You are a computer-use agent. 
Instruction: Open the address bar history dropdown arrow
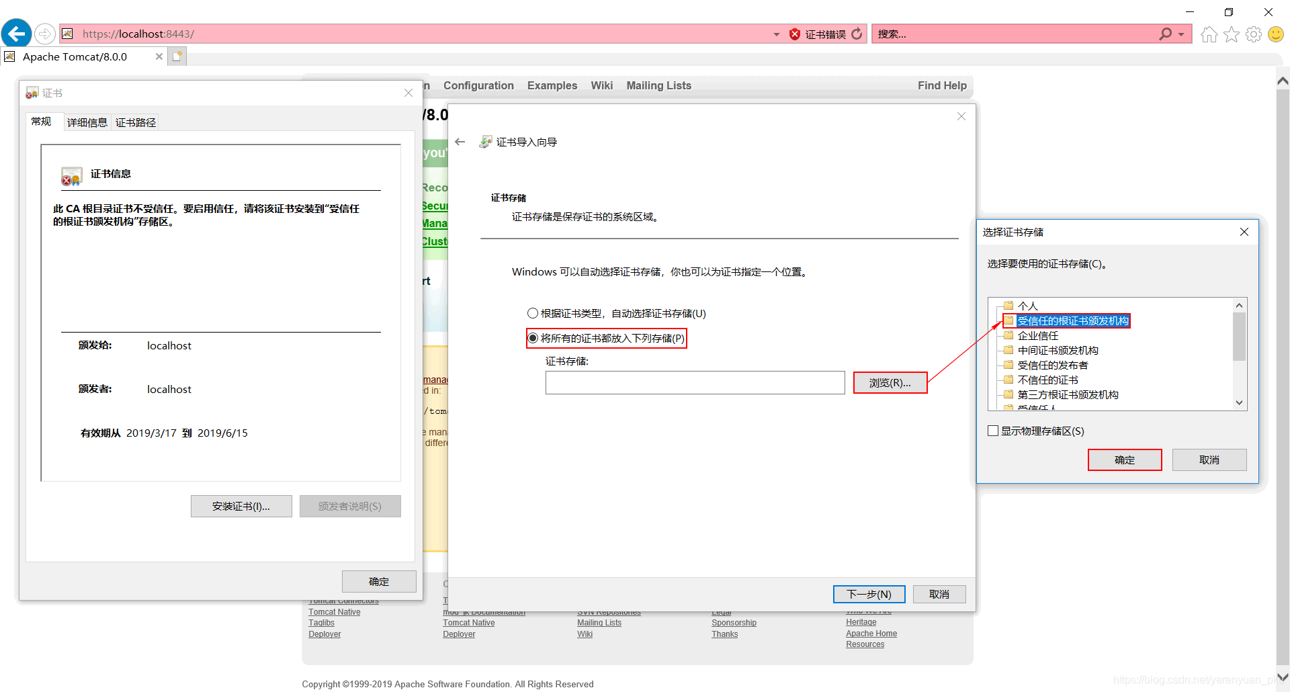(x=777, y=34)
